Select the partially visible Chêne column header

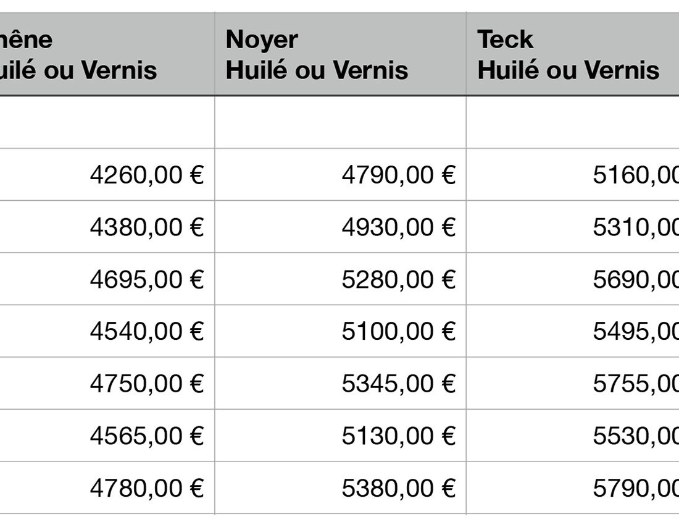tap(107, 54)
